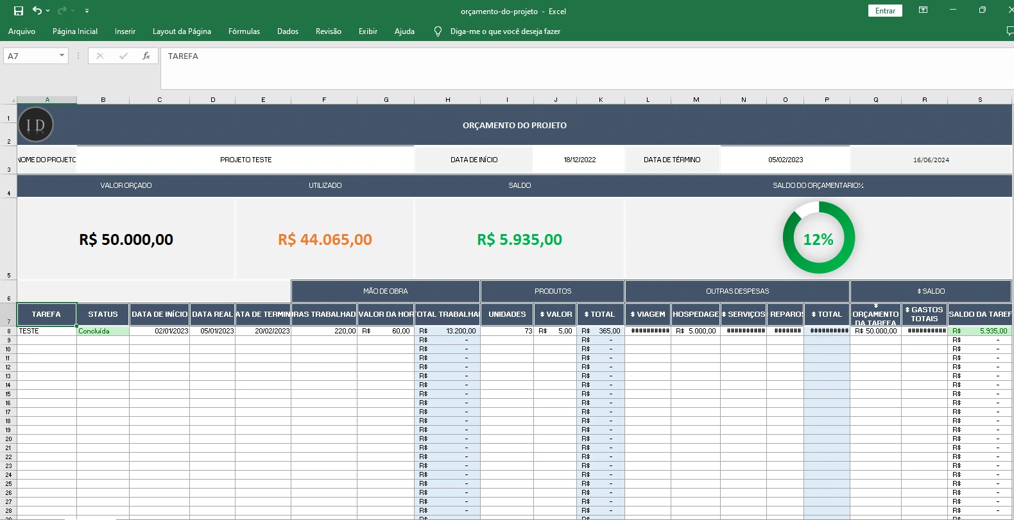Image resolution: width=1014 pixels, height=520 pixels.
Task: Select the PROJETO TESTE name cell
Action: click(x=246, y=160)
